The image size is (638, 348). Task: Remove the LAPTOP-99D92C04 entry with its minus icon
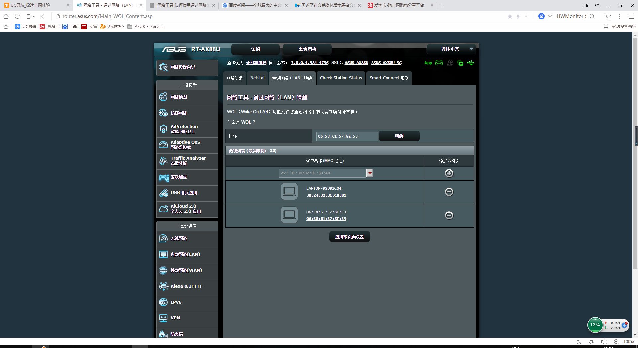tap(449, 192)
